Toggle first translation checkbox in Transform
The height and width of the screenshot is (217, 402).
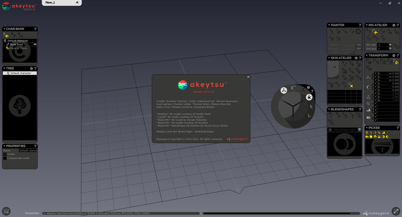click(x=376, y=73)
